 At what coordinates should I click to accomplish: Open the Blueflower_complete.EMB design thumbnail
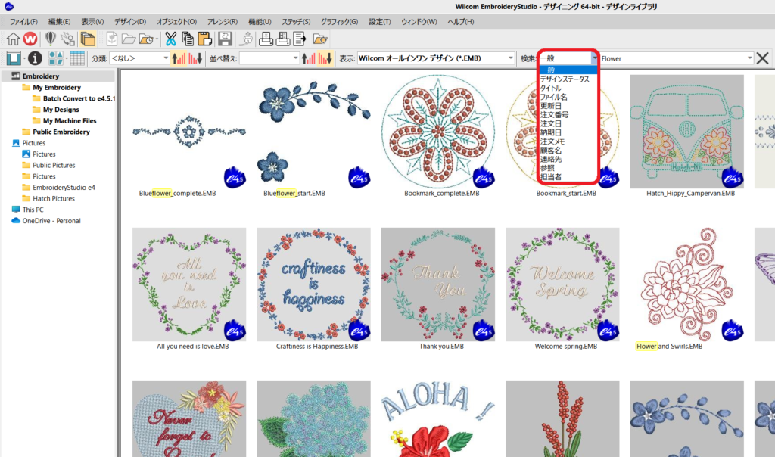[x=188, y=129]
